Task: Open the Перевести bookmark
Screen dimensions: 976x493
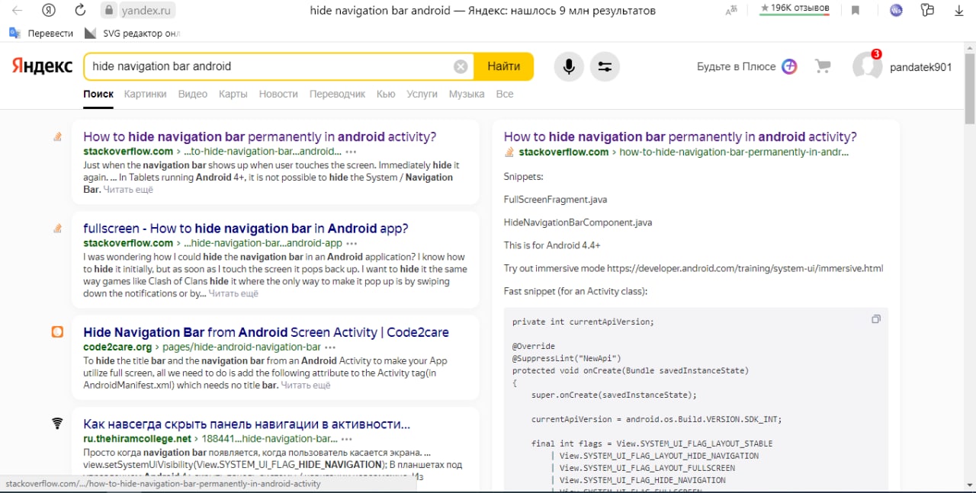Action: click(41, 33)
